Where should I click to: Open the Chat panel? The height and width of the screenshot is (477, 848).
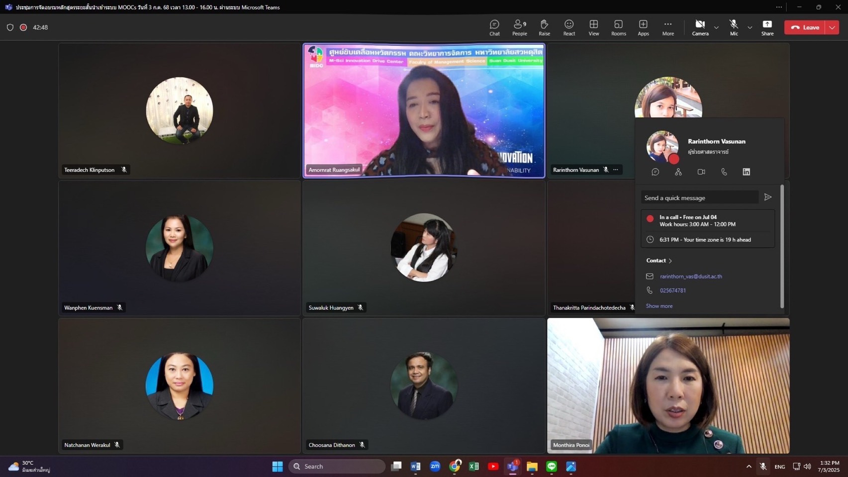(x=494, y=27)
